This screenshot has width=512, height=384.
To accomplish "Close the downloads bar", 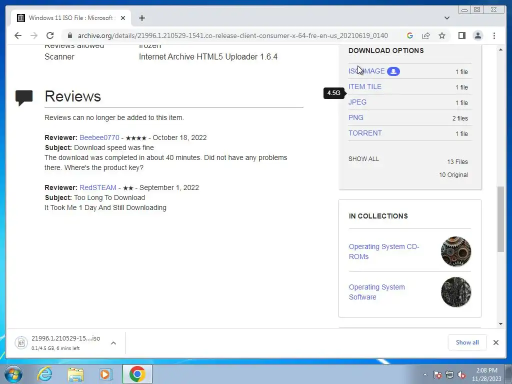I will (495, 342).
